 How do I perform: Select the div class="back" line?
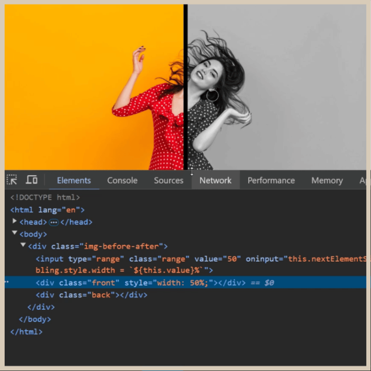[91, 295]
